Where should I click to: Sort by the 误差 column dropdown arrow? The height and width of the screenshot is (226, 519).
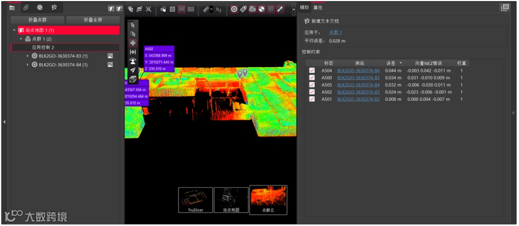401,63
